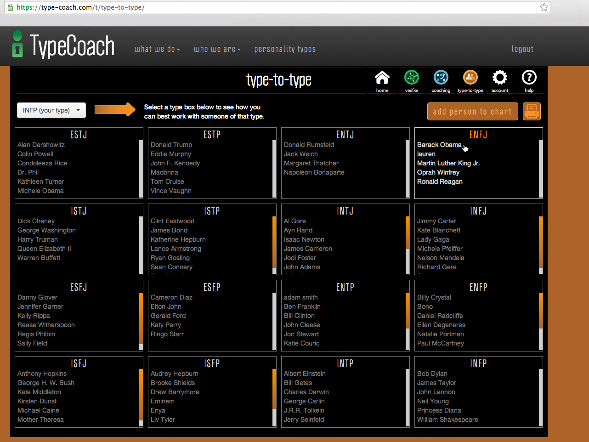Screen dimensions: 589x442
Task: Click Reese Witherspoon in ESFJ list
Action: click(46, 325)
